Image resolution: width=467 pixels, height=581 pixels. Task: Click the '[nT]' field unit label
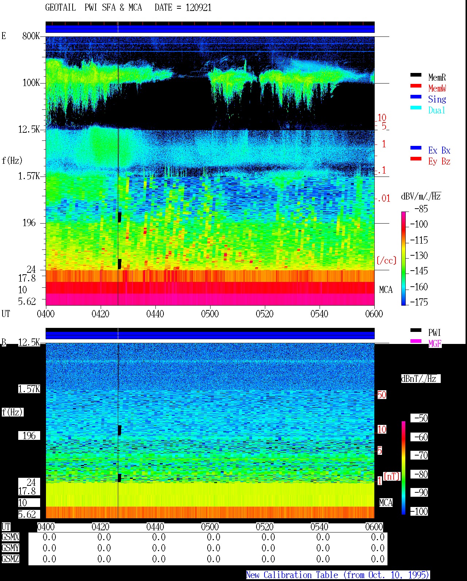click(392, 476)
